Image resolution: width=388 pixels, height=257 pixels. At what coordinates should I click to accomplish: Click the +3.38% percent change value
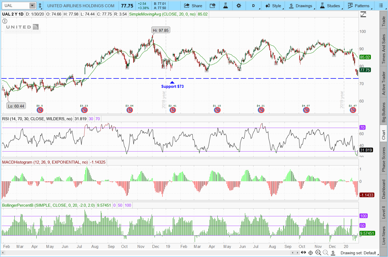tap(143, 8)
